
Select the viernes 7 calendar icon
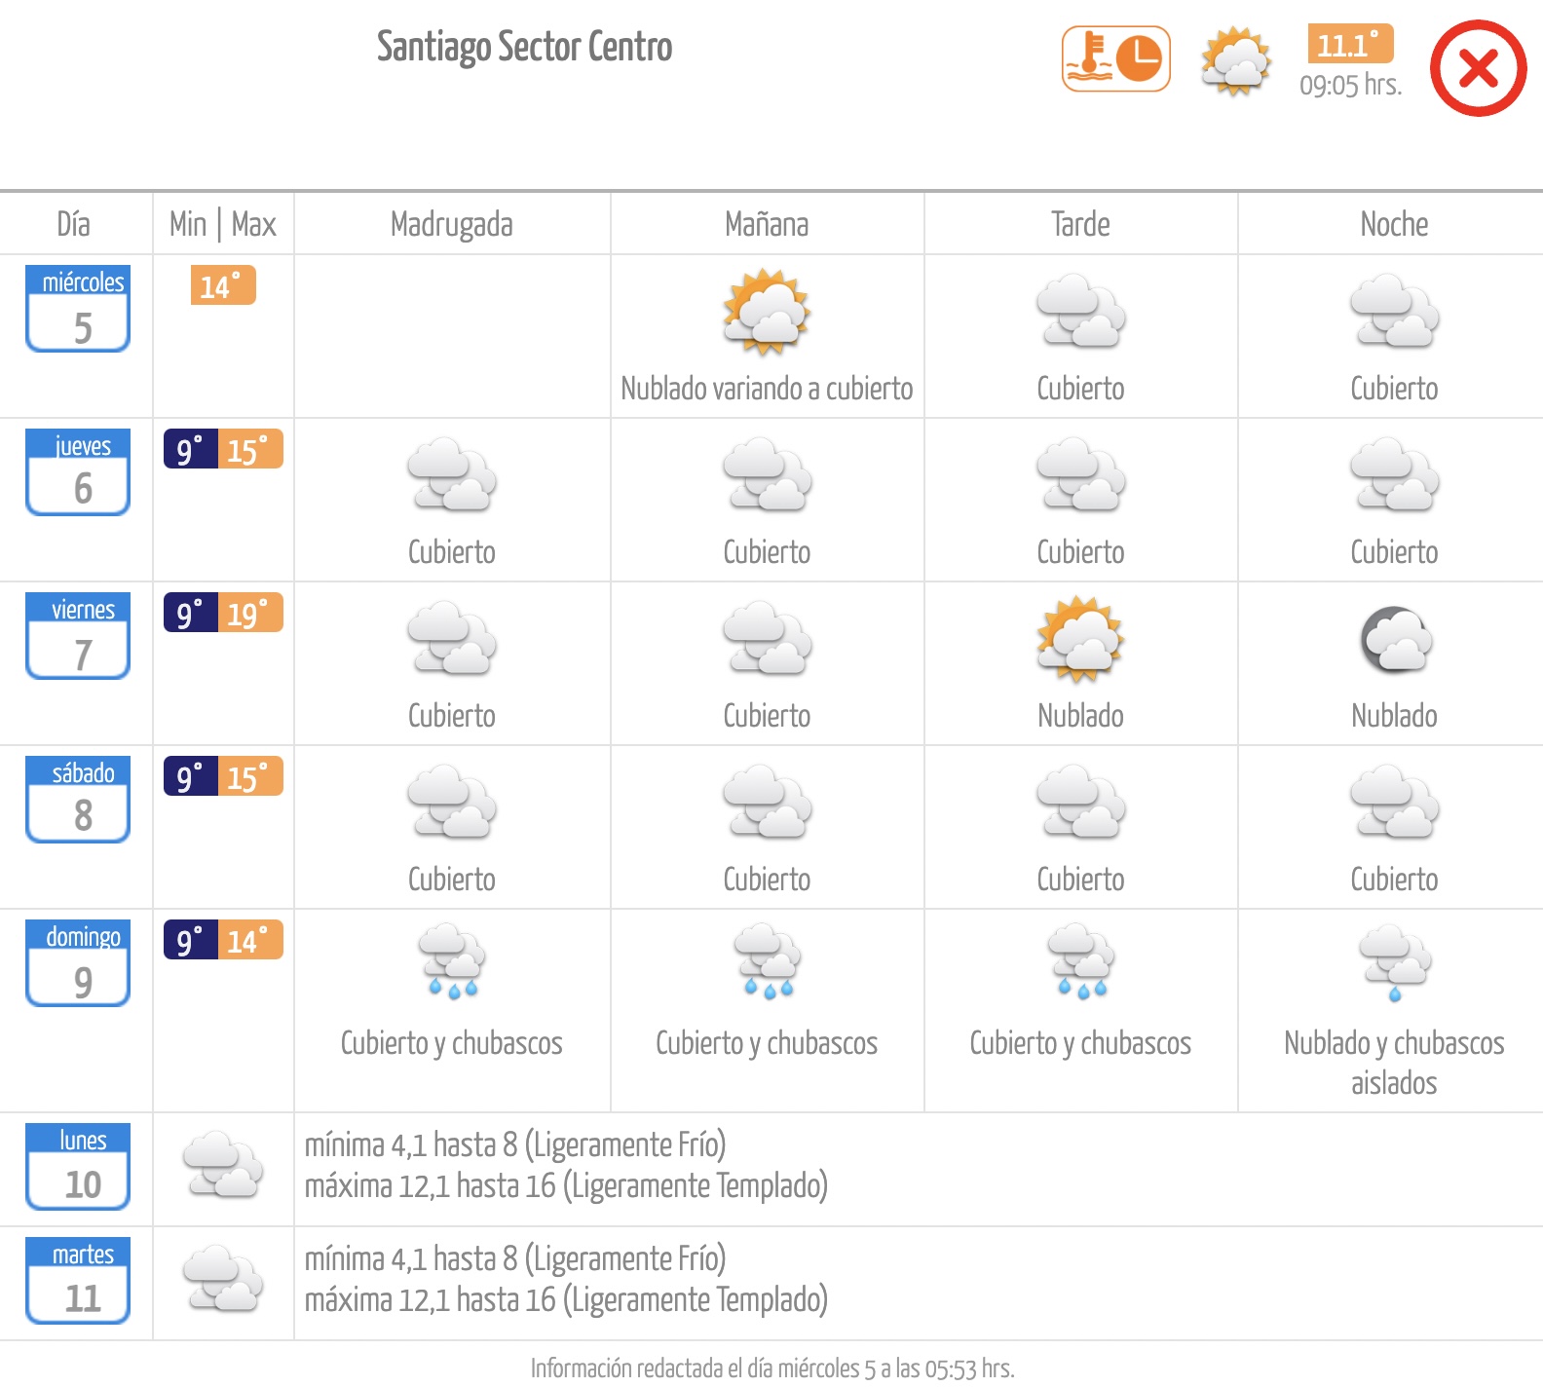click(x=78, y=635)
